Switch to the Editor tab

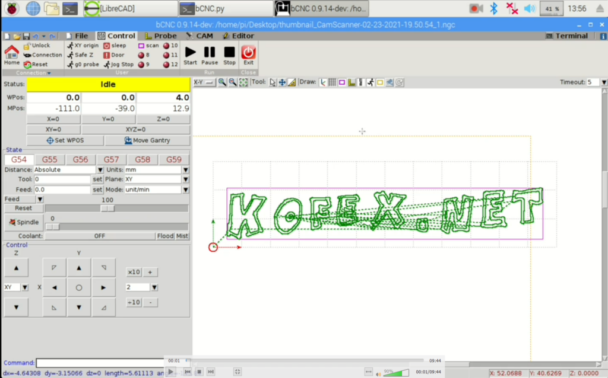point(238,36)
